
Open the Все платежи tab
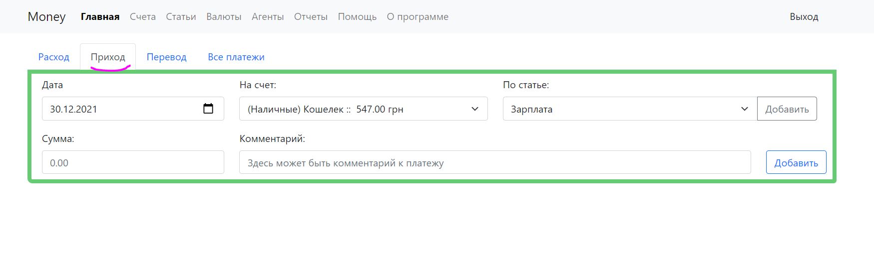[236, 57]
